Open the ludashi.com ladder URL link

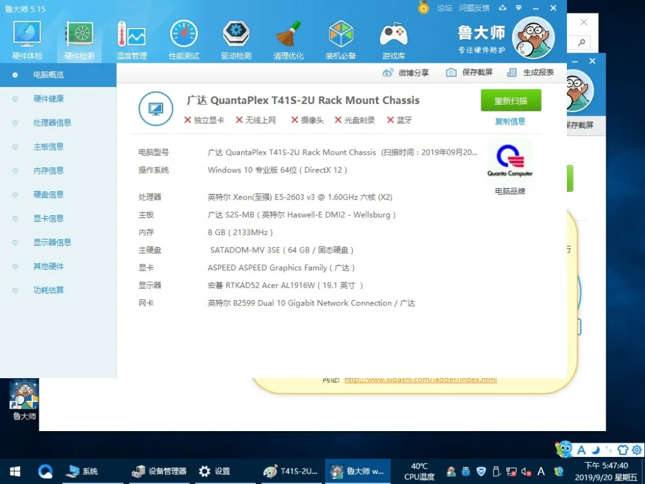tap(421, 380)
